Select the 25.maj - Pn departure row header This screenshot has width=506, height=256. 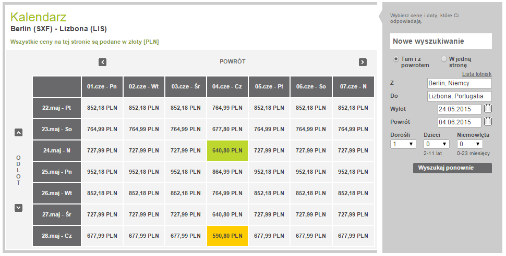tap(57, 172)
